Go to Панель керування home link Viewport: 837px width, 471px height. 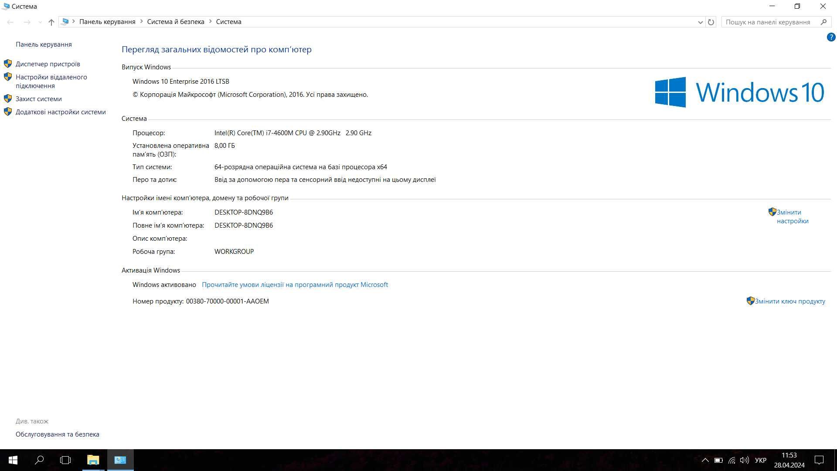(x=44, y=44)
